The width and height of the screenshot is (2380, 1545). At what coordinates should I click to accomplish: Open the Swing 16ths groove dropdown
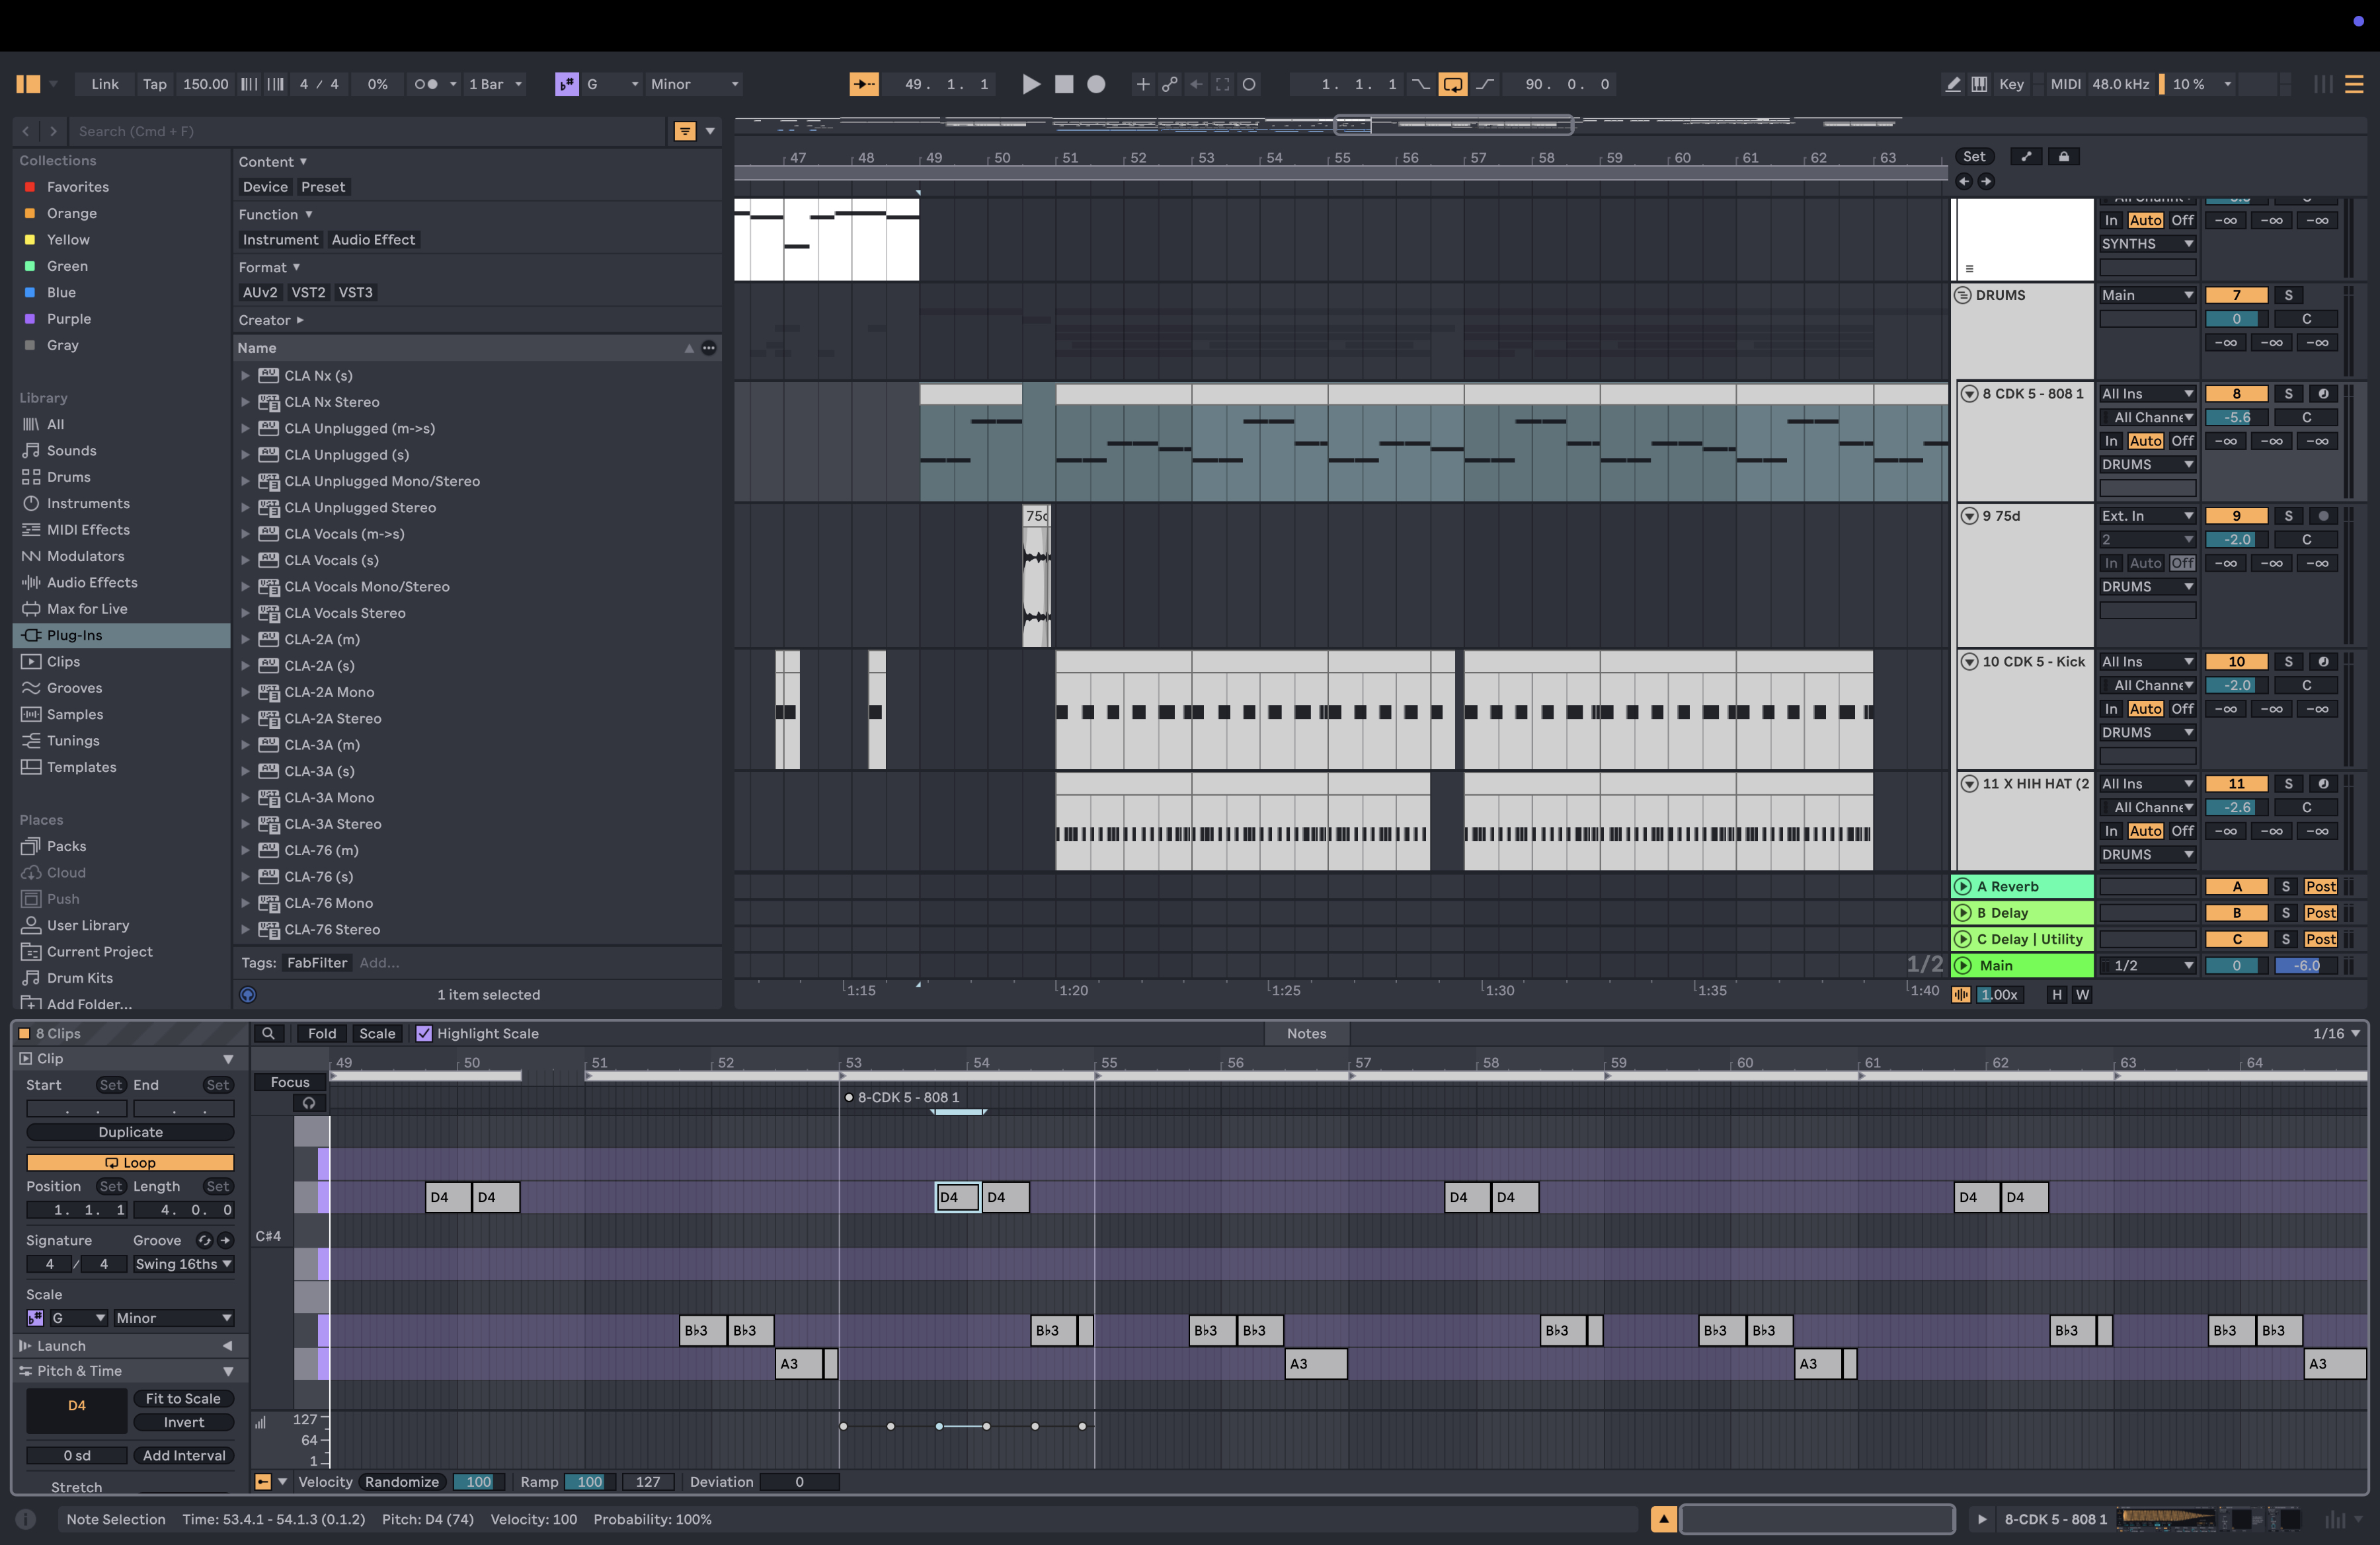tap(183, 1264)
